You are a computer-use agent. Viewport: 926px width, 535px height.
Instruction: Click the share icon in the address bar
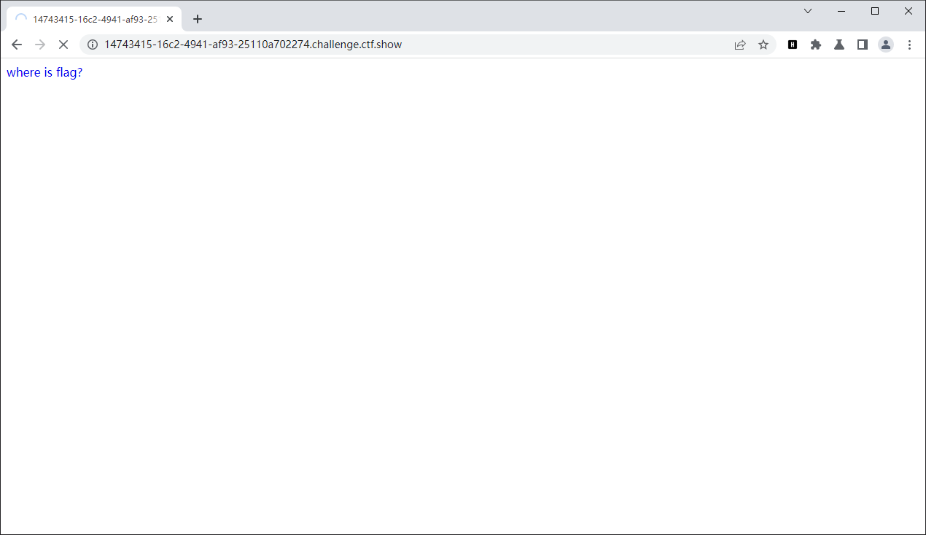[740, 45]
